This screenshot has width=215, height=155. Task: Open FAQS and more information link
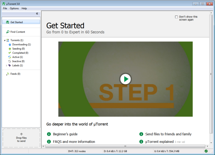tap(74, 142)
